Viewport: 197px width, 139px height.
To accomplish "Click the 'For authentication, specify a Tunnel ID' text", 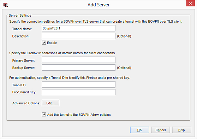I will pyautogui.click(x=70, y=78).
